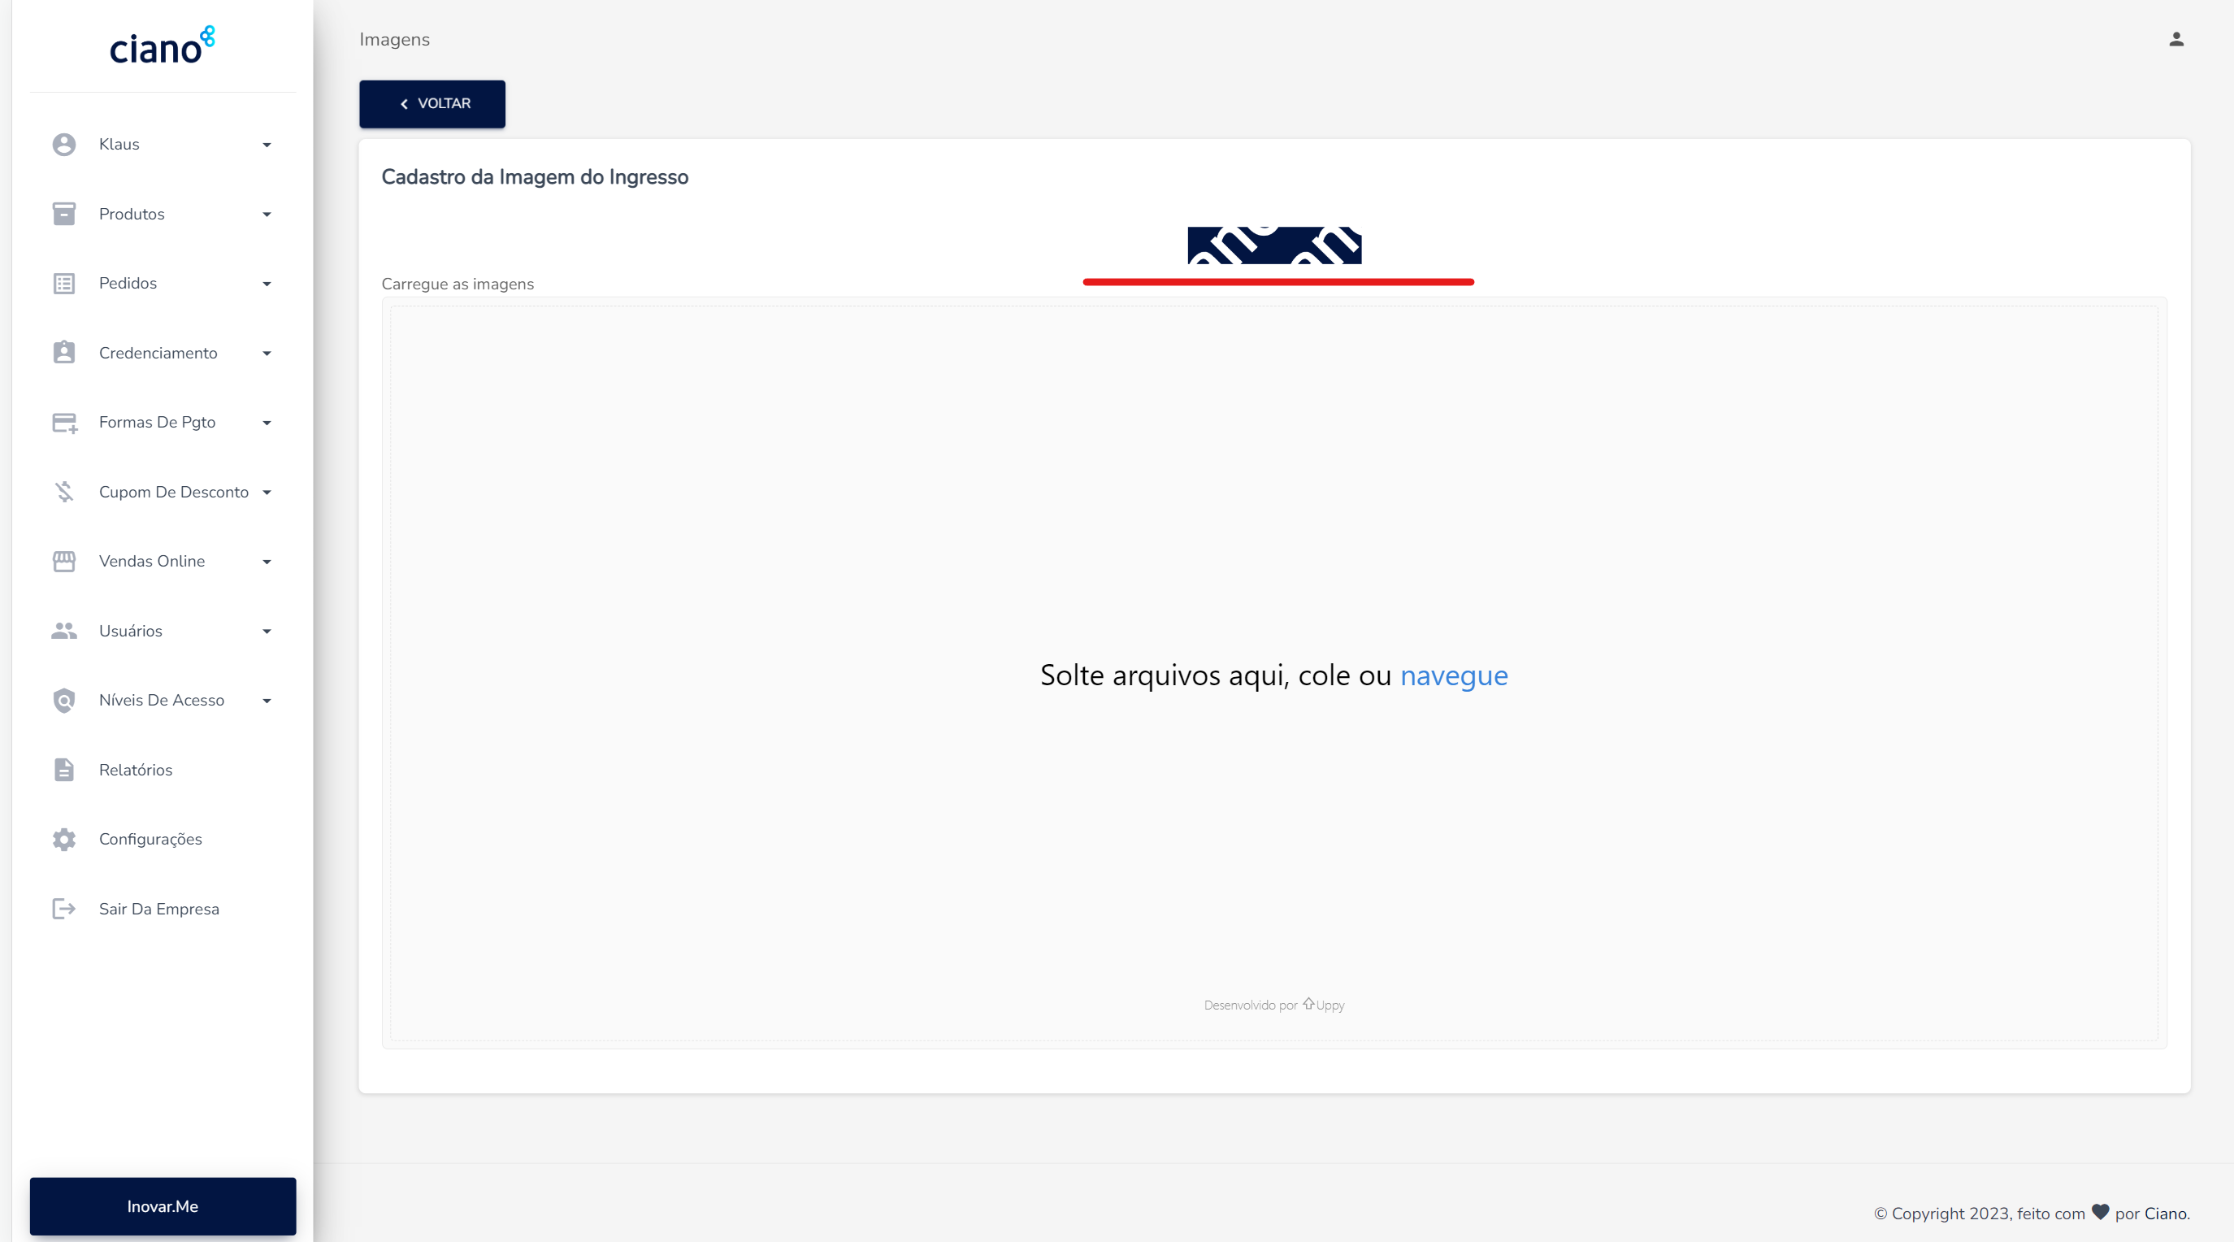
Task: Go back with the VOLTAR button
Action: click(x=432, y=104)
